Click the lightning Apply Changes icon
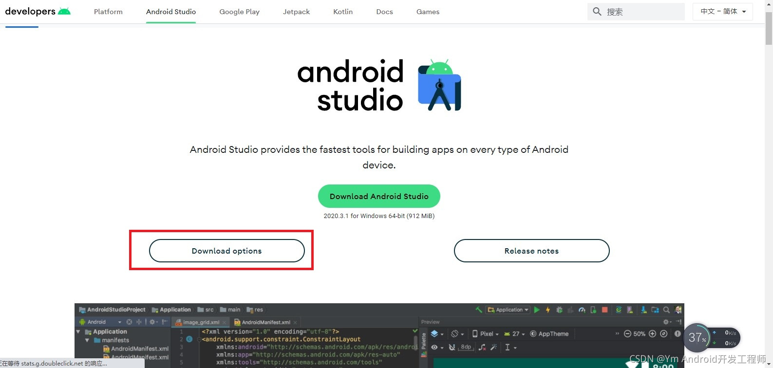 pyautogui.click(x=548, y=310)
